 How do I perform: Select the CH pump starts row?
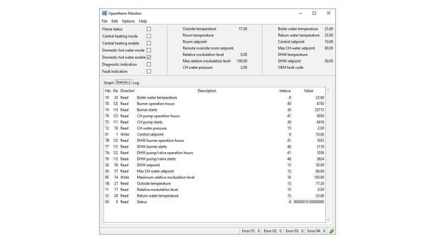214,122
